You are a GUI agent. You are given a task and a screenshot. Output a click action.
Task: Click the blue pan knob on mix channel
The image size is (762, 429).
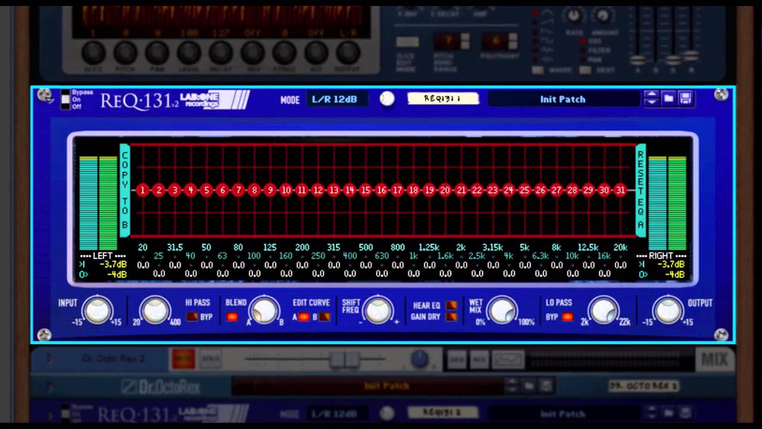pyautogui.click(x=420, y=359)
